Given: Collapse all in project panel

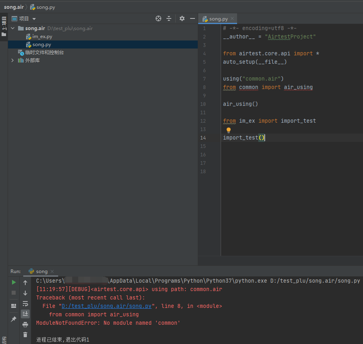Looking at the screenshot, I should click(169, 18).
